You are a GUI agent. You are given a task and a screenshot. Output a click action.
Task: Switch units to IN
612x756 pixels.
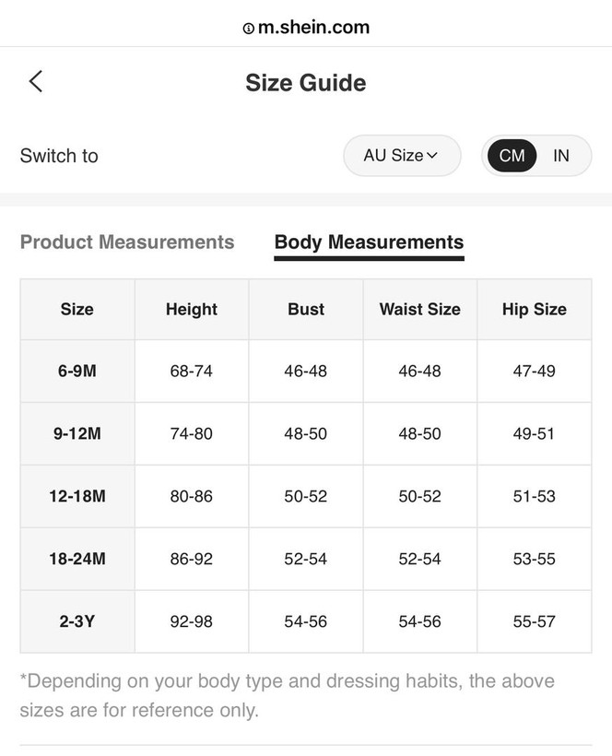(x=561, y=156)
